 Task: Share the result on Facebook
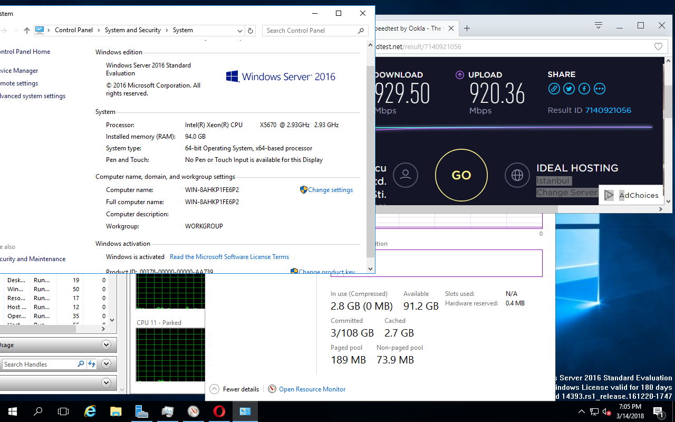click(584, 89)
